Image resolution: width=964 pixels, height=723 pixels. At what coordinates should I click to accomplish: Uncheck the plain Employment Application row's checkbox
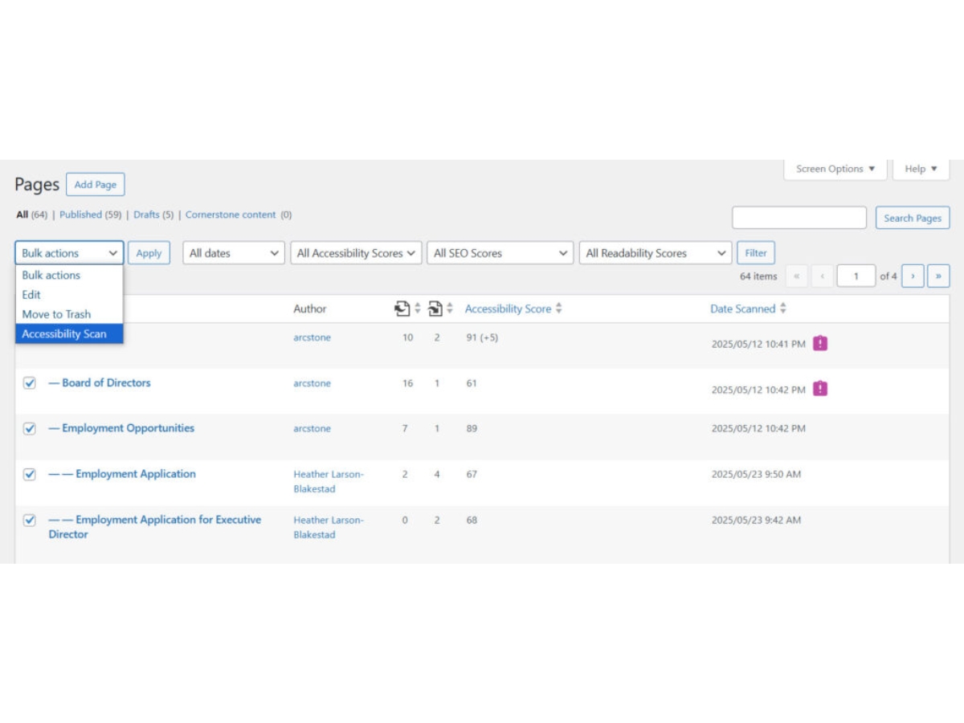click(x=29, y=474)
